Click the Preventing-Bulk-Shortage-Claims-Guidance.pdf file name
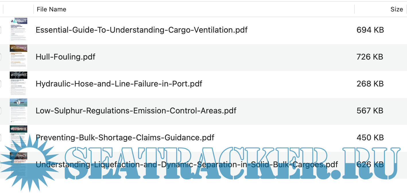The width and height of the screenshot is (407, 193). [125, 137]
